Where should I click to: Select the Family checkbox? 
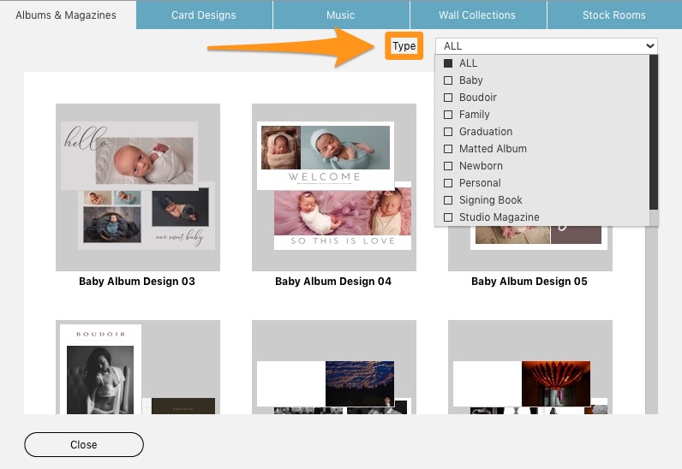[448, 115]
